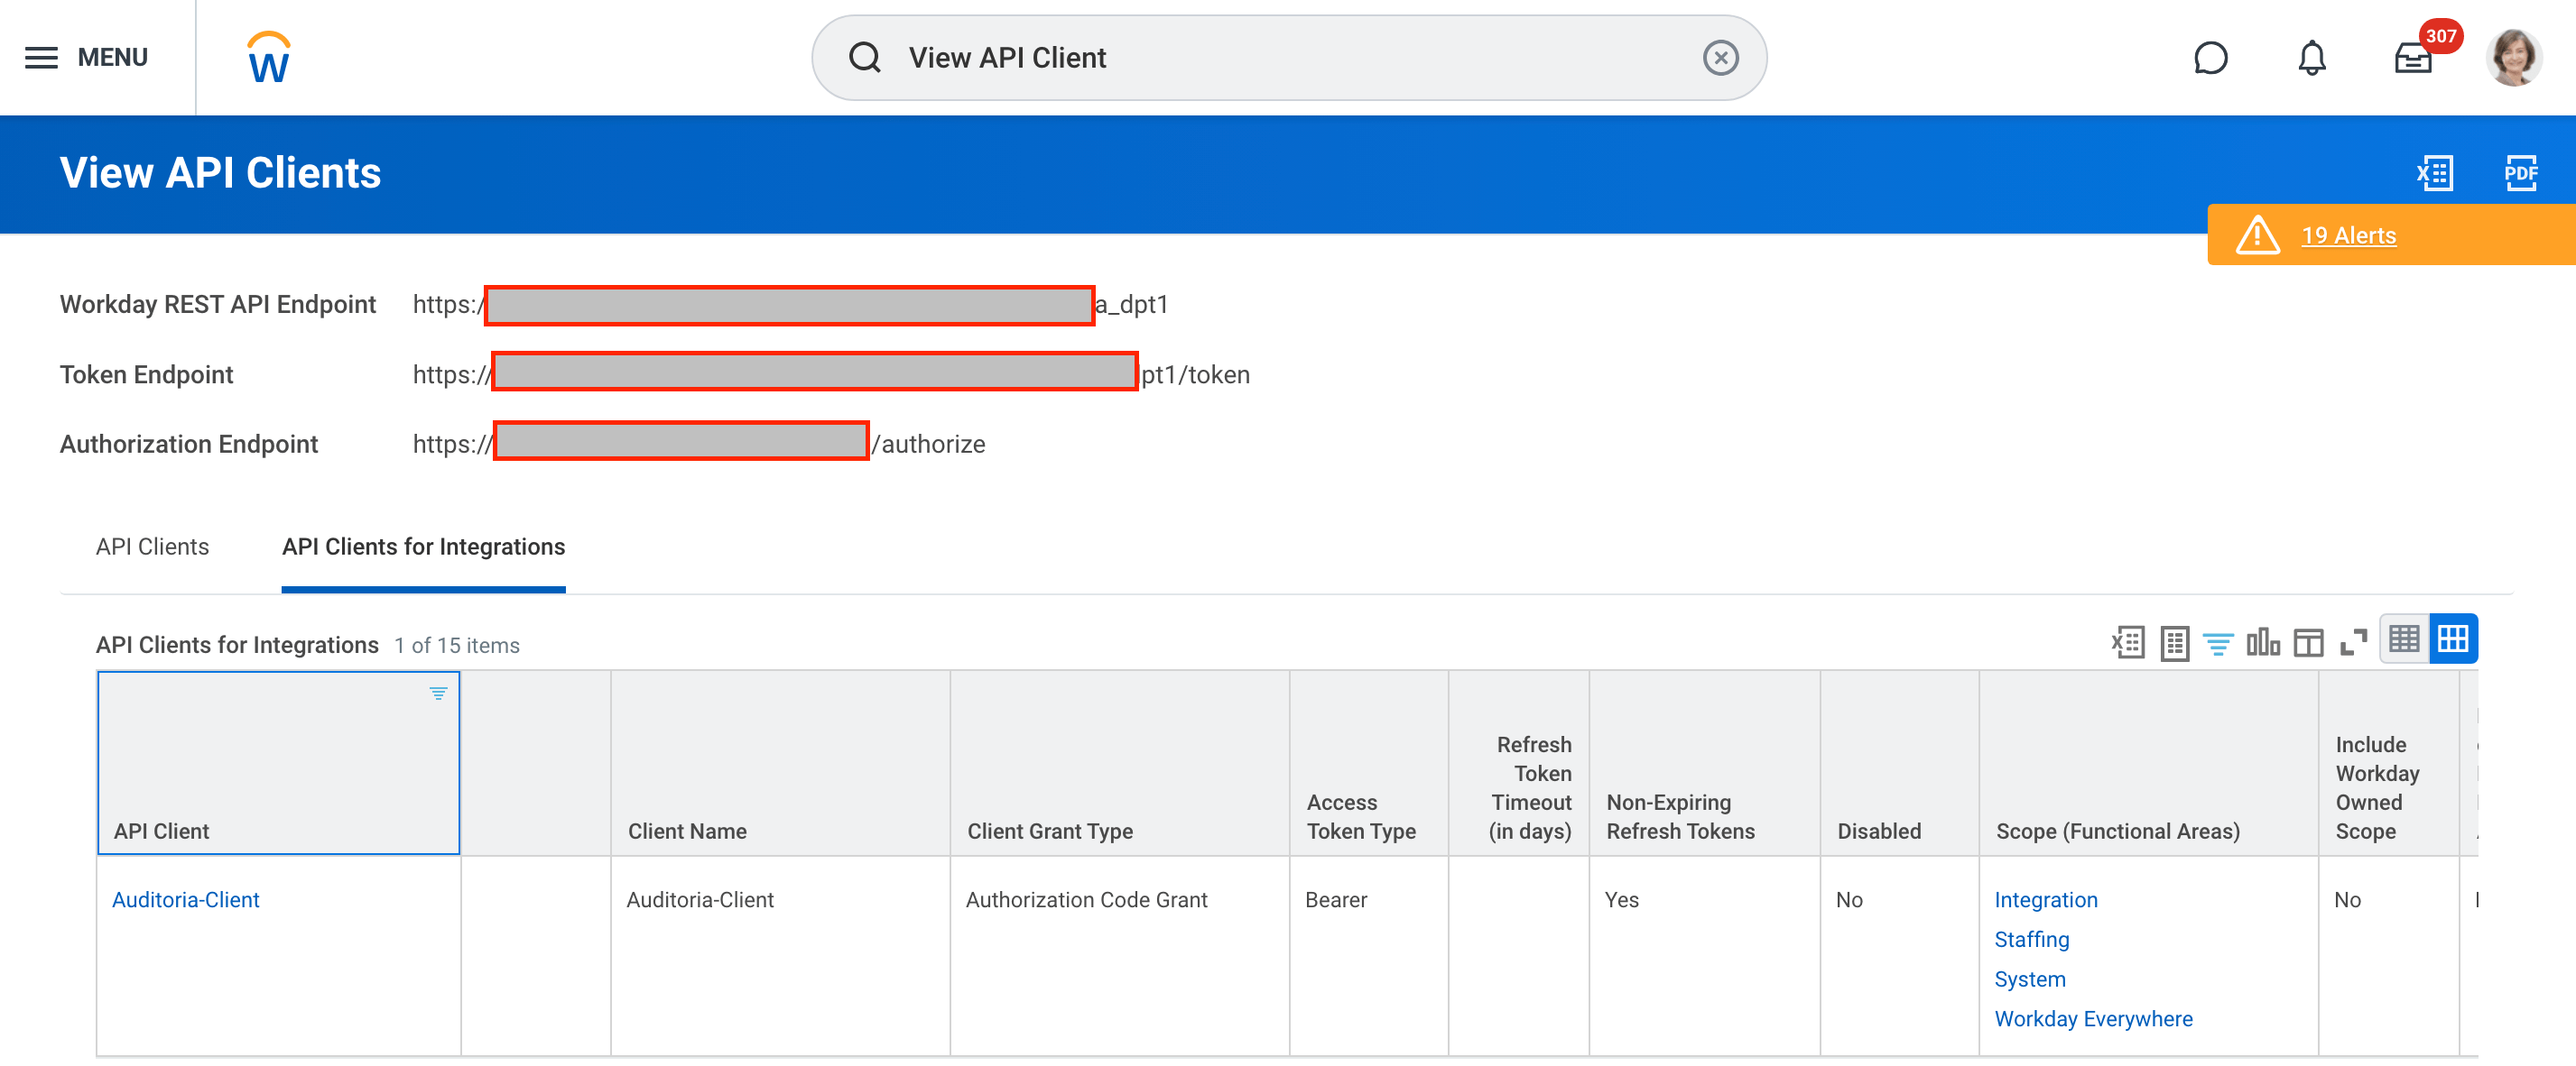The image size is (2576, 1066).
Task: Open the Auditoria-Client link
Action: tap(185, 899)
